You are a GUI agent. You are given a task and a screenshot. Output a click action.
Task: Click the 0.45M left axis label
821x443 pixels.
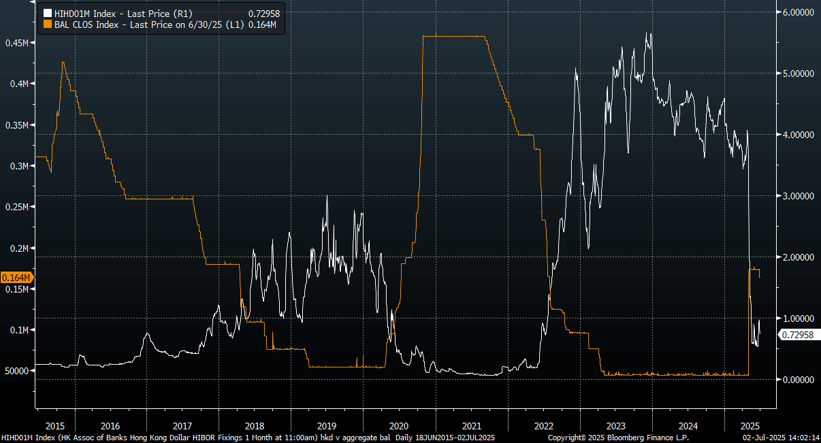pos(16,43)
